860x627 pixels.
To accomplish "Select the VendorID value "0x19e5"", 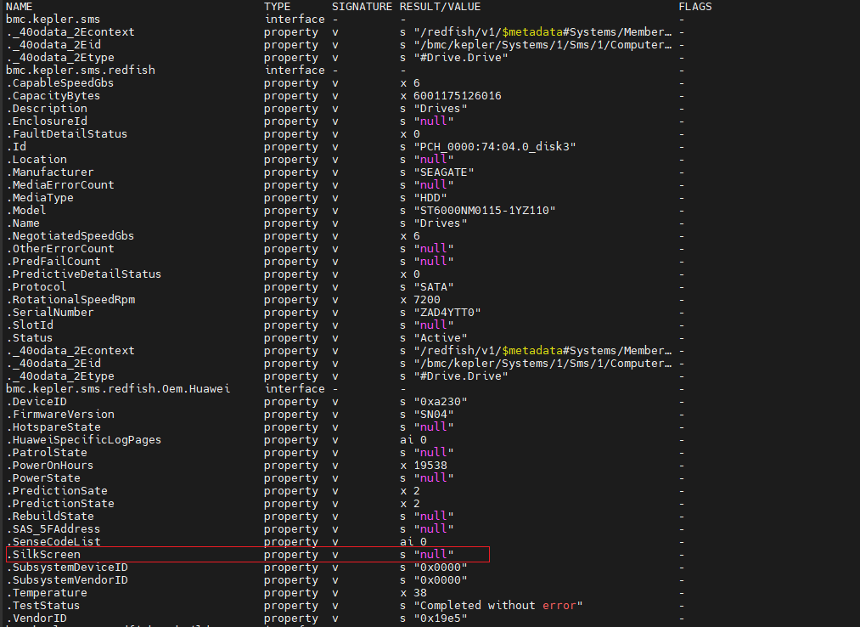I will tap(440, 619).
